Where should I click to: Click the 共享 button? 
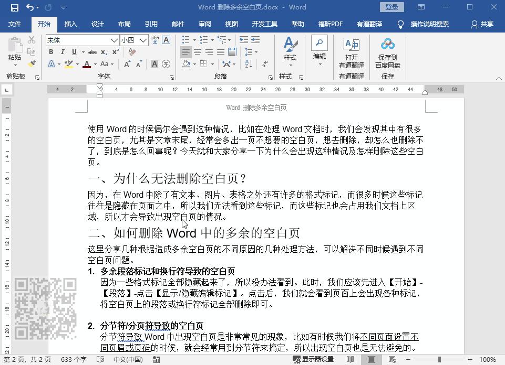(x=488, y=24)
